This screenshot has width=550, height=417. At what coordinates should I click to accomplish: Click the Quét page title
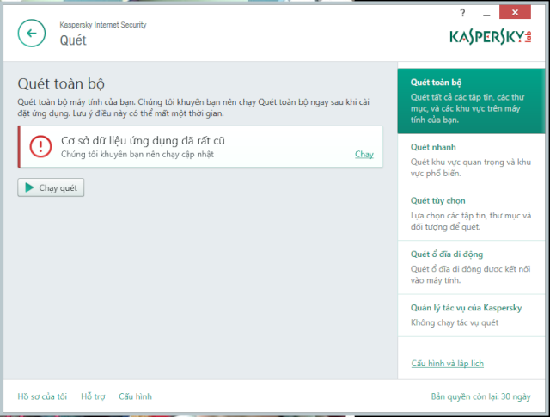[x=73, y=40]
